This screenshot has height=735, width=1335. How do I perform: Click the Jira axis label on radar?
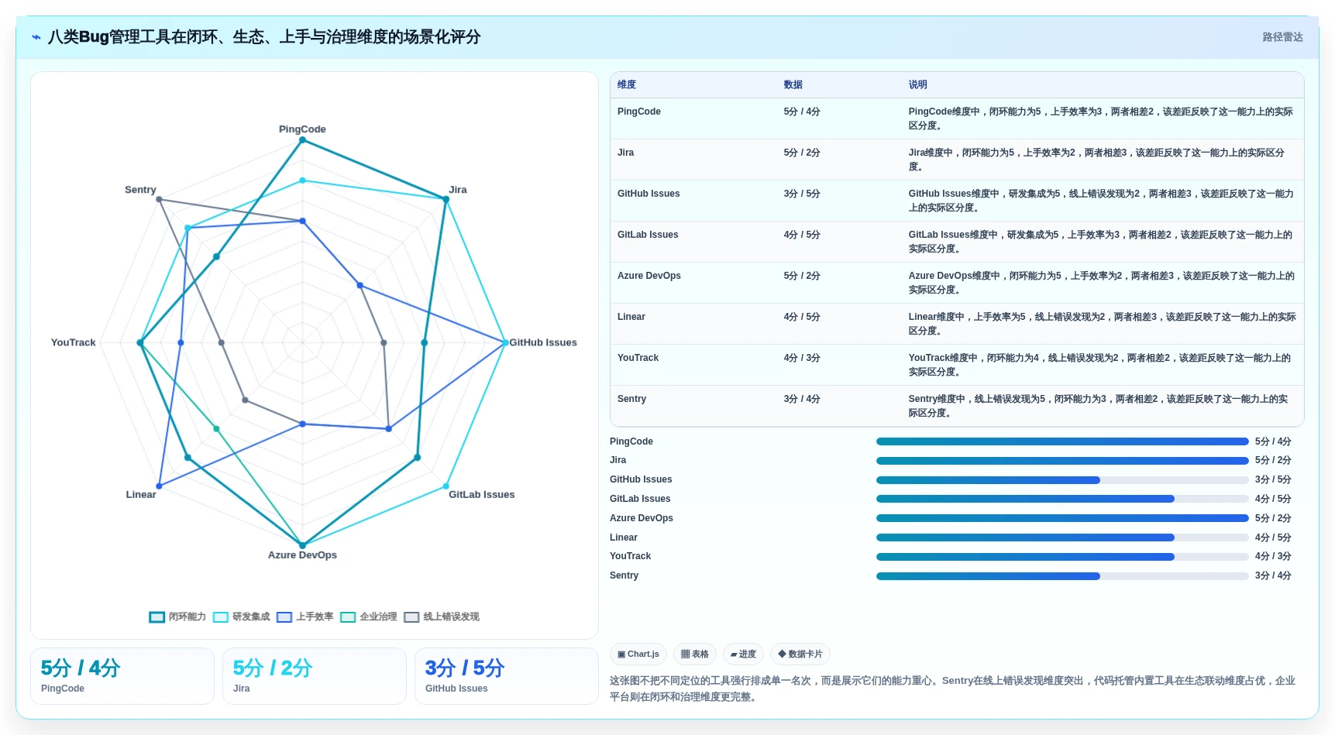point(458,190)
